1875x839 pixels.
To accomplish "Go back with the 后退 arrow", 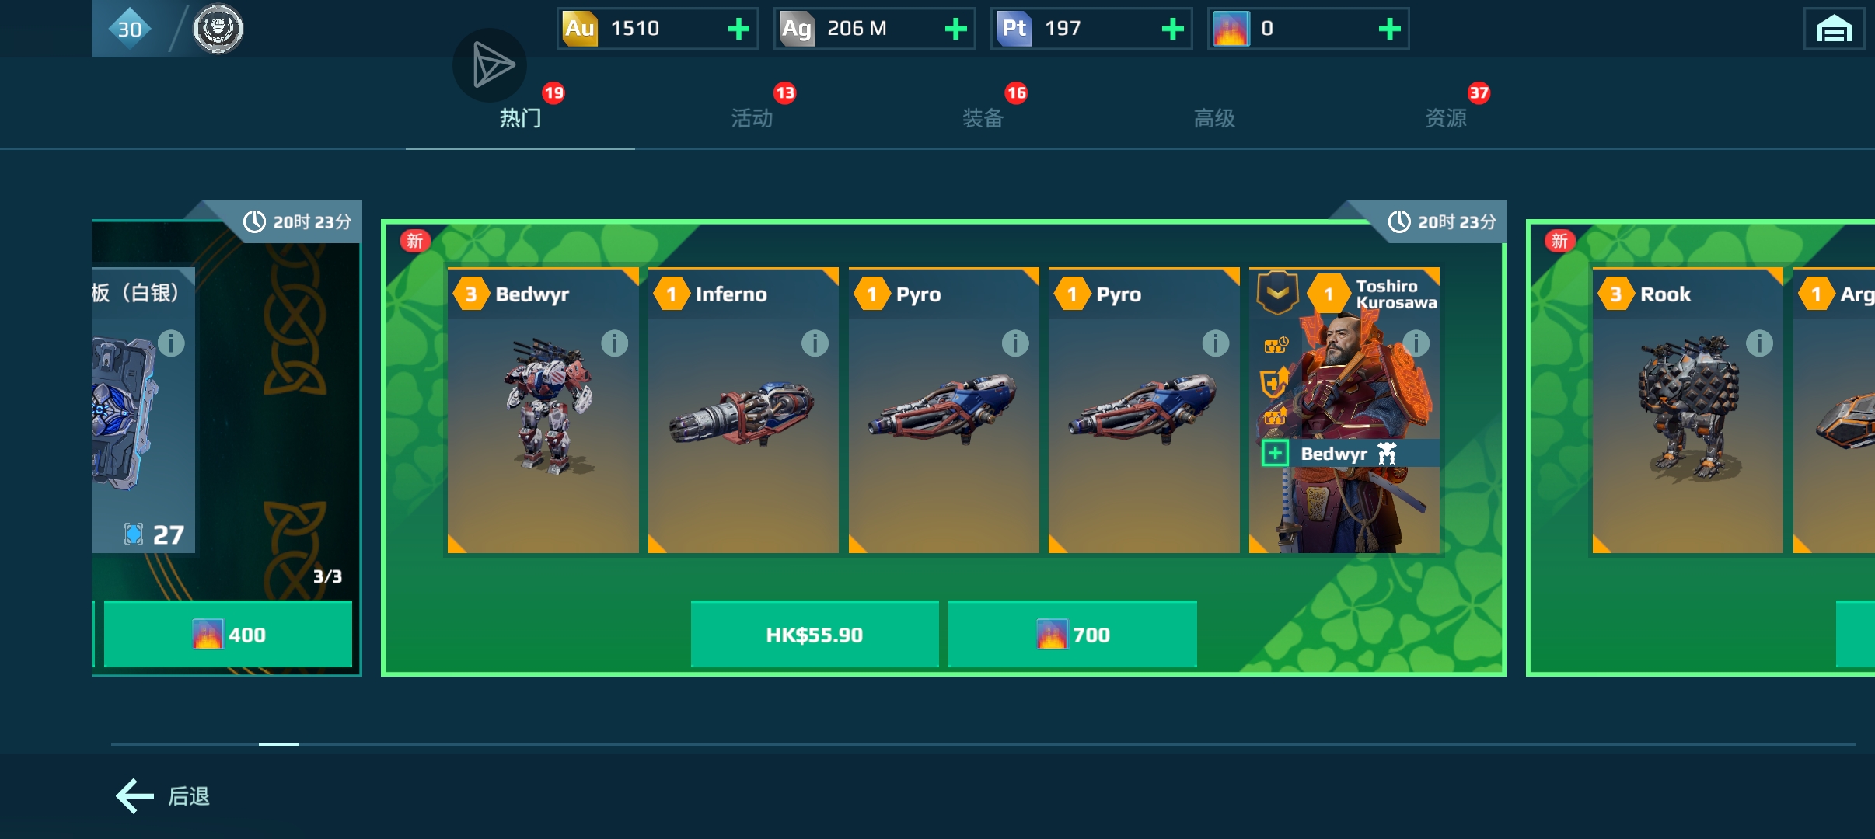I will coord(163,796).
